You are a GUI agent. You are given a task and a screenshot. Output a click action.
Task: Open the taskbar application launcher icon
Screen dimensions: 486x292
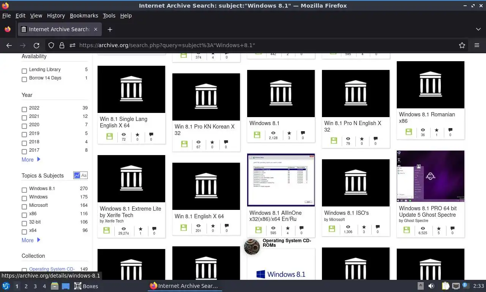(6, 286)
